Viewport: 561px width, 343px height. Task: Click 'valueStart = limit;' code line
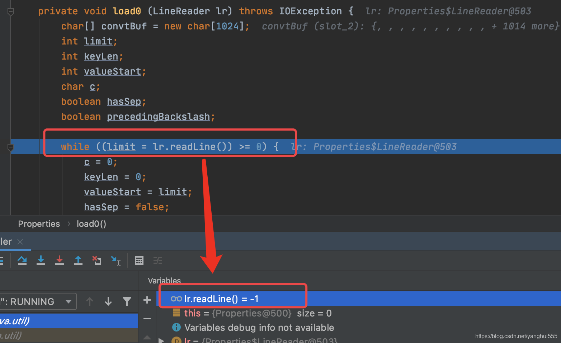pos(138,192)
